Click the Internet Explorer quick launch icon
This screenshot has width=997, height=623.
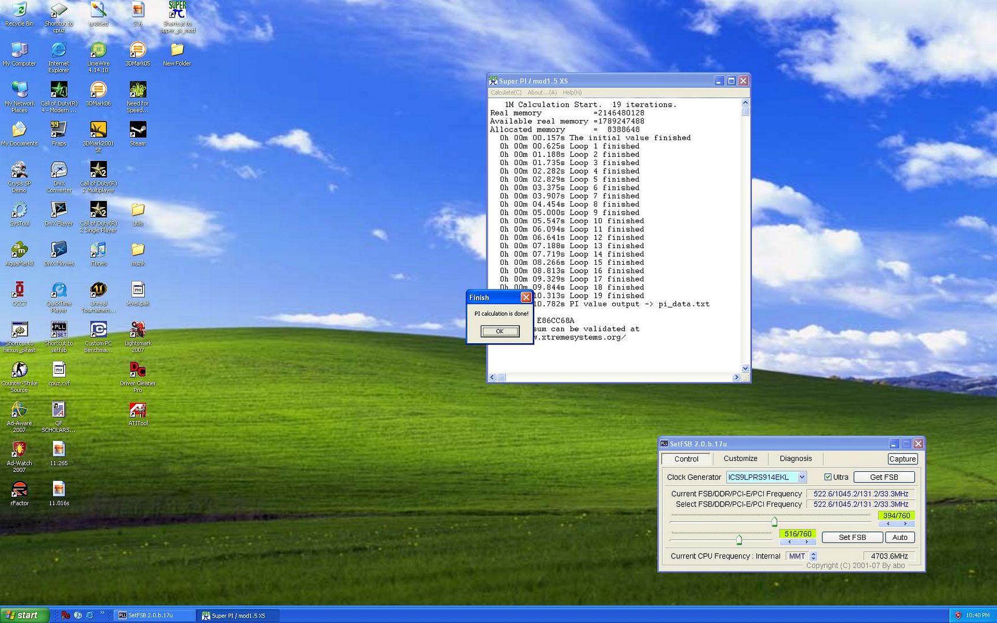coord(89,616)
